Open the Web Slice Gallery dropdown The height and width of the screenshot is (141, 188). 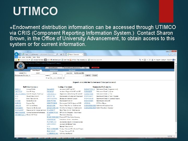coord(95,60)
